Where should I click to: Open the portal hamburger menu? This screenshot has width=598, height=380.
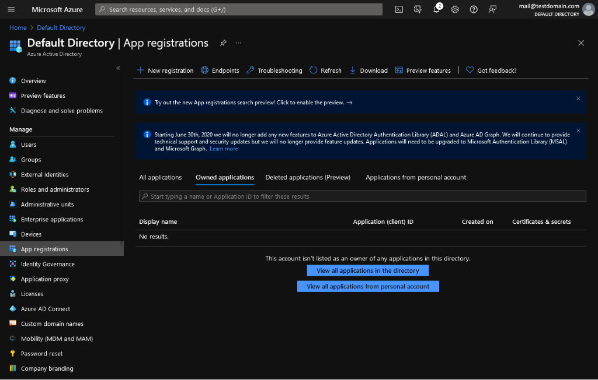[x=11, y=9]
